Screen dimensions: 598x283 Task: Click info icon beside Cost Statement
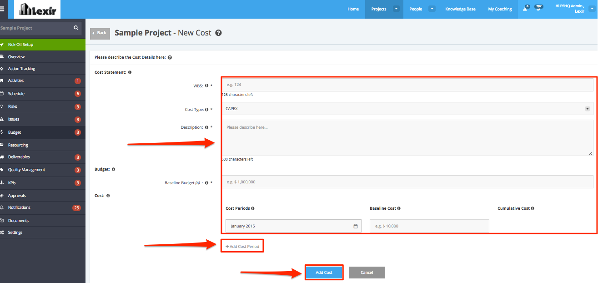tap(130, 72)
